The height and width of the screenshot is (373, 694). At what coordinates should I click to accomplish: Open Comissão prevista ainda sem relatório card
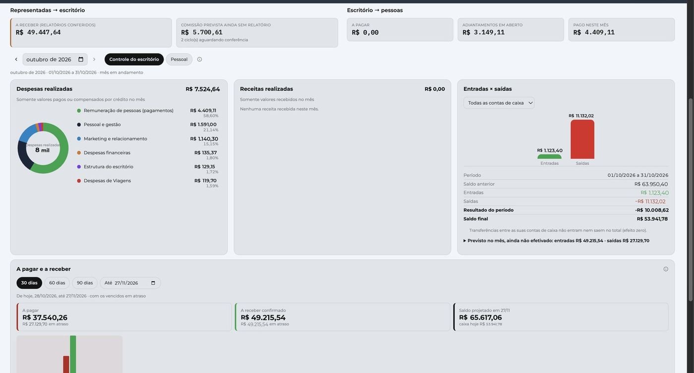point(257,33)
